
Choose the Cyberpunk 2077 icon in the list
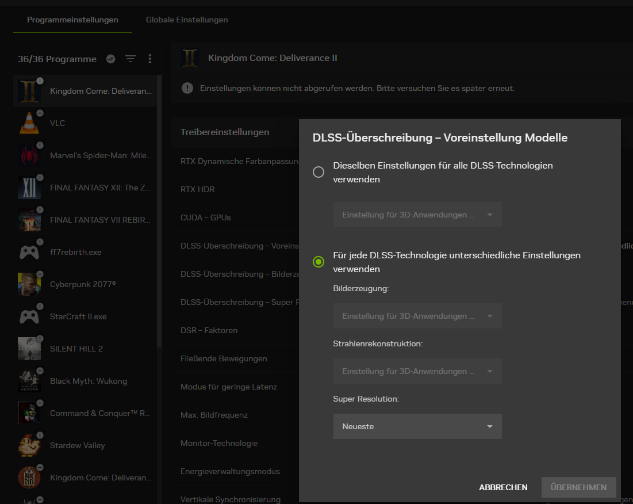tap(29, 284)
